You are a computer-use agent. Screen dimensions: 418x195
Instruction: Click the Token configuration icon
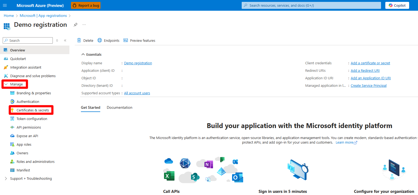click(12, 119)
